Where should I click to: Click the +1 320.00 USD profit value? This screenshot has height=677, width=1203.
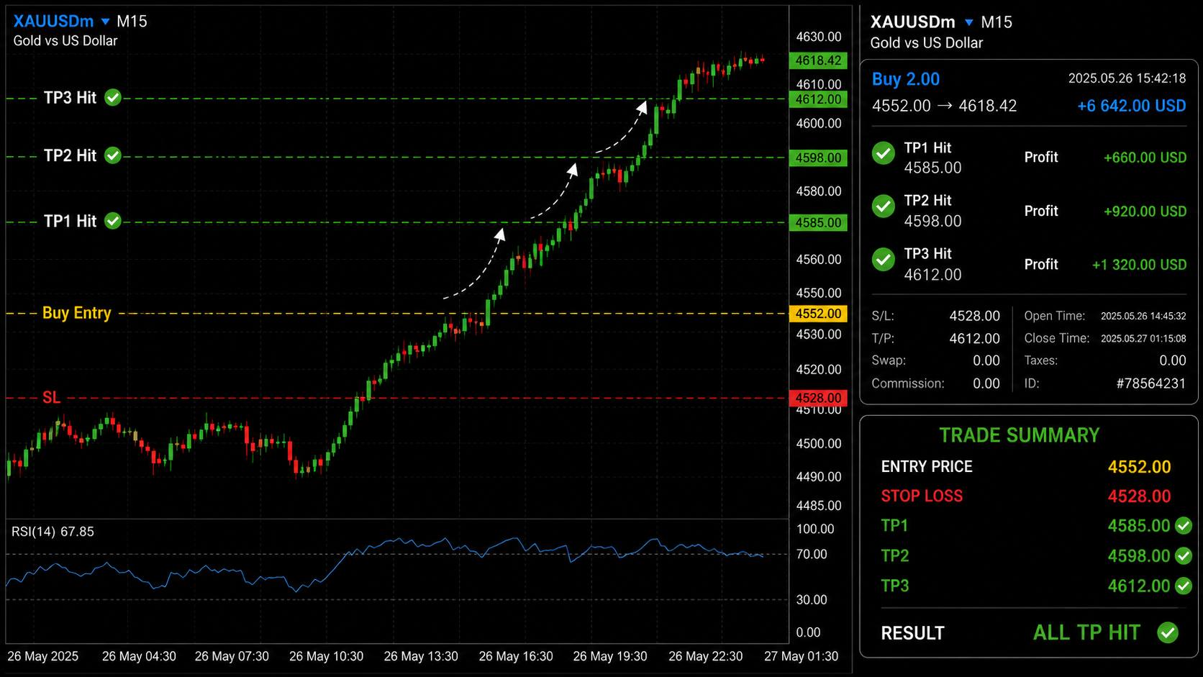[1140, 265]
